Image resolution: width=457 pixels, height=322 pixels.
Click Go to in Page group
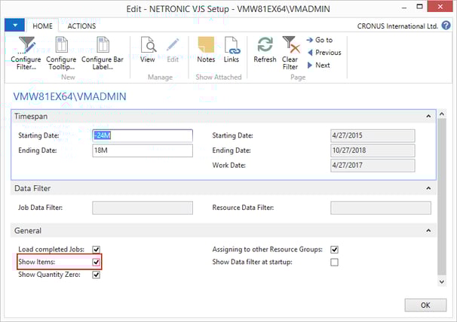pyautogui.click(x=320, y=40)
